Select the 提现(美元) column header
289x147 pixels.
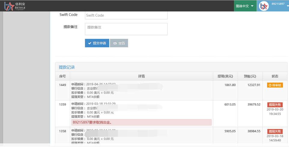[x=225, y=76]
